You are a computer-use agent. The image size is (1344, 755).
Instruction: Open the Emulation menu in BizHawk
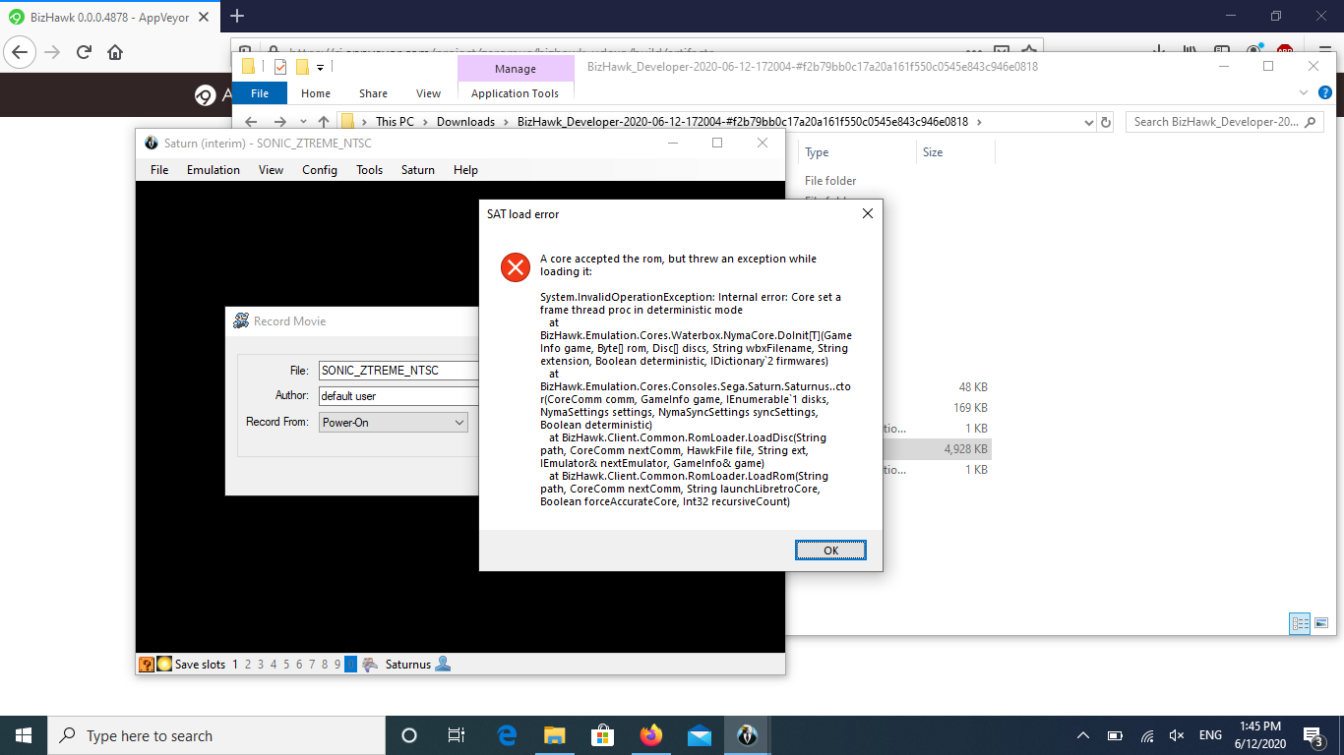tap(213, 169)
